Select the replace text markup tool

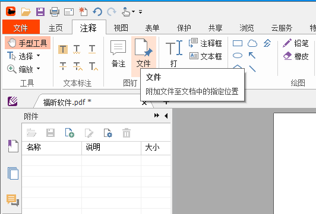point(78,66)
